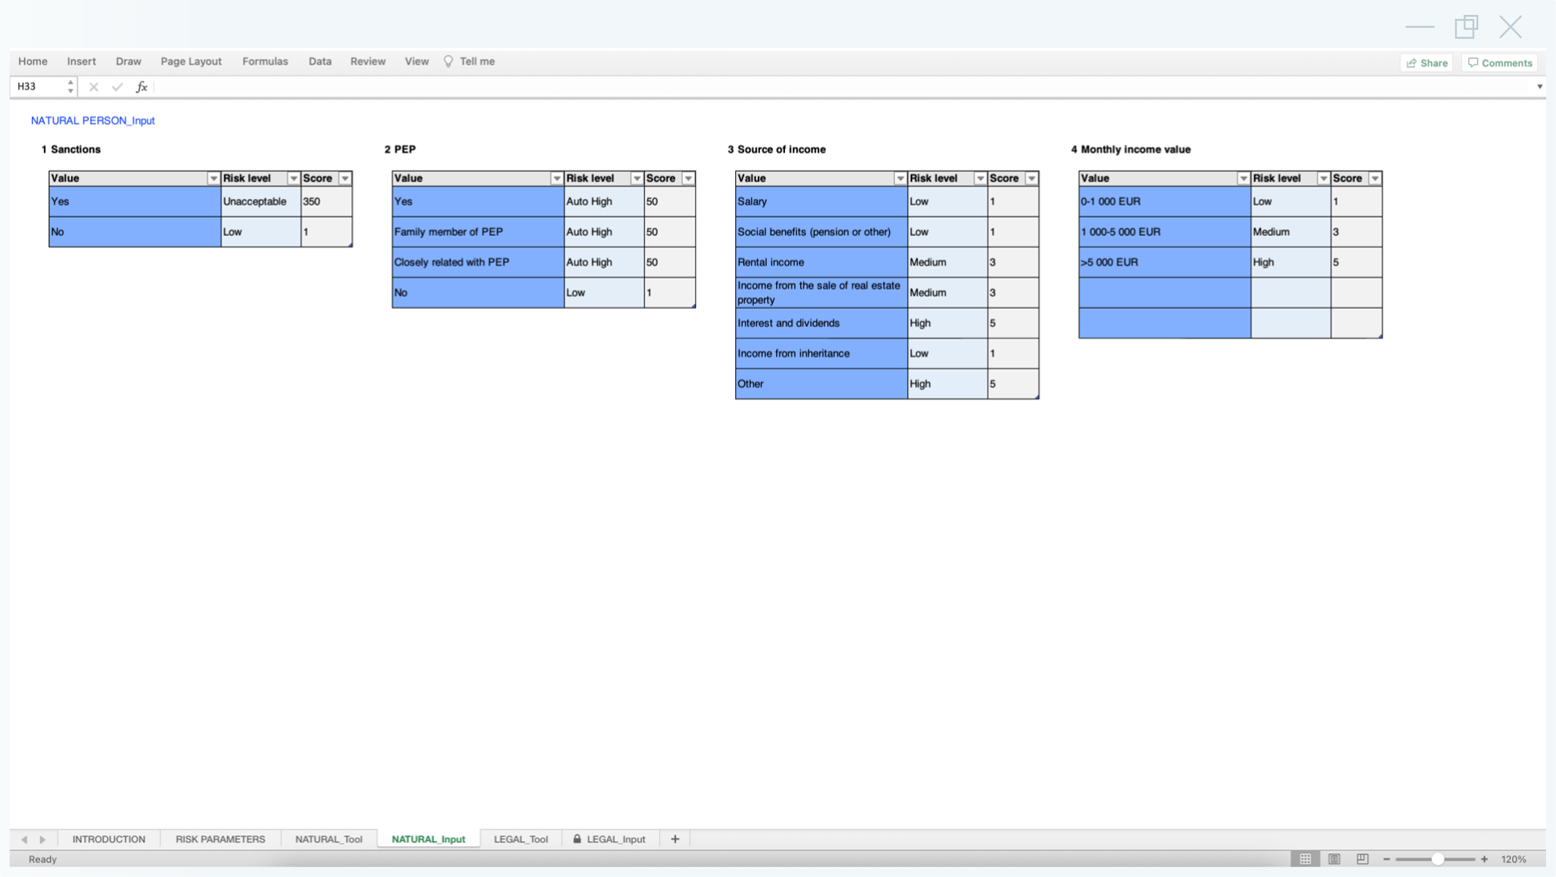The height and width of the screenshot is (877, 1556).
Task: Click the NATURAL PERSON_Input hyperlink
Action: 92,120
